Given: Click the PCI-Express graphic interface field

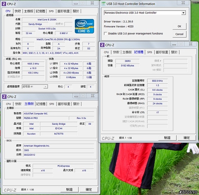Looking at the screenshot, I should pos(63,166).
